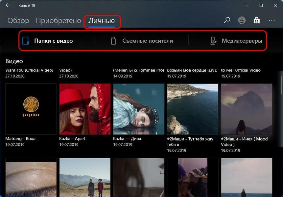Screen dimensions: 283x197
Task: Select the Личные tab
Action: (x=102, y=21)
